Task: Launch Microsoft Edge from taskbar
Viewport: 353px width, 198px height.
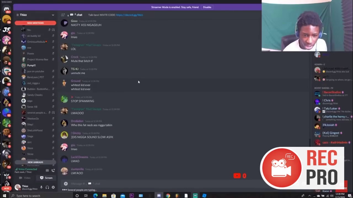Action: pyautogui.click(x=95, y=196)
